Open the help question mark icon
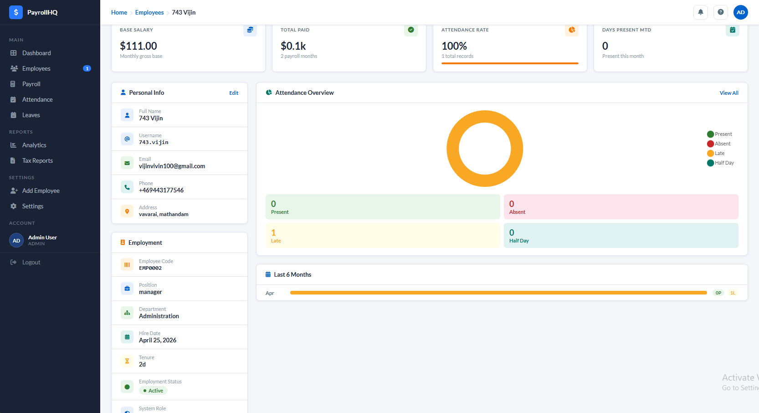The image size is (759, 413). [x=720, y=12]
